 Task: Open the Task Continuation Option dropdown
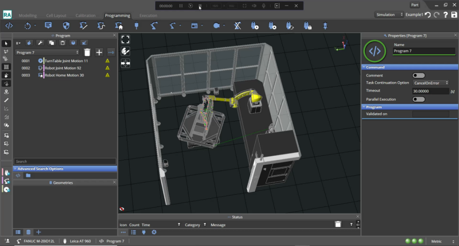point(431,83)
